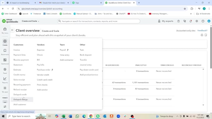The image size is (212, 119).
Task: Open Bookmarks in the left sidebar
Action: coord(5,52)
